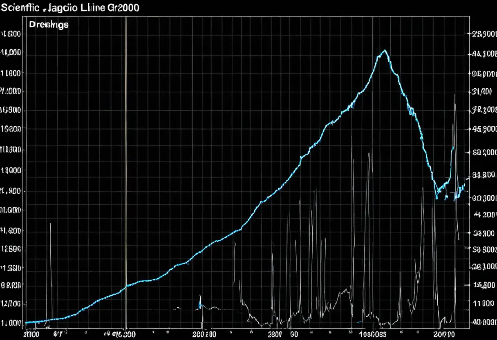This screenshot has width=497, height=340.
Task: Toggle the 'Dresings' series visibility
Action: coord(49,24)
